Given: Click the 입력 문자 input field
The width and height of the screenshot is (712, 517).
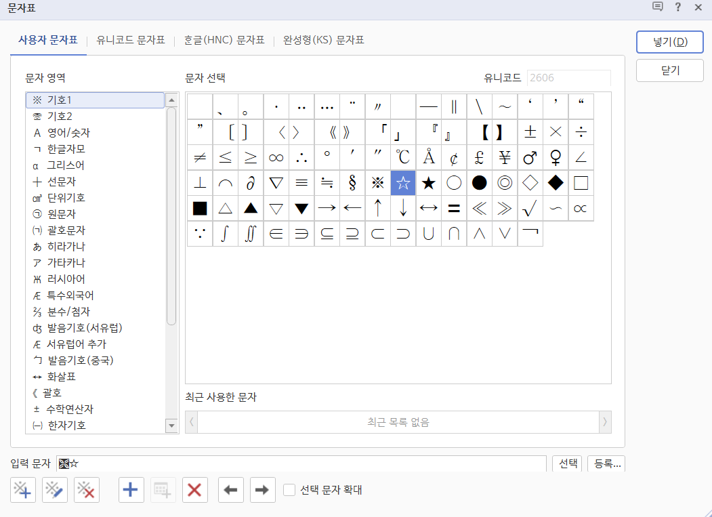Looking at the screenshot, I should coord(301,463).
